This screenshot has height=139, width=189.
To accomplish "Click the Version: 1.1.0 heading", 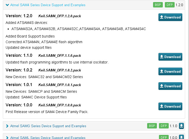I will coord(19,55).
